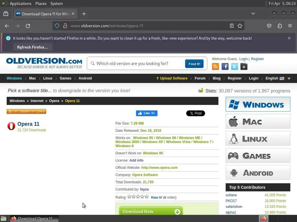Rate five stars on rating widget
The height and width of the screenshot is (222, 297).
click(147, 197)
